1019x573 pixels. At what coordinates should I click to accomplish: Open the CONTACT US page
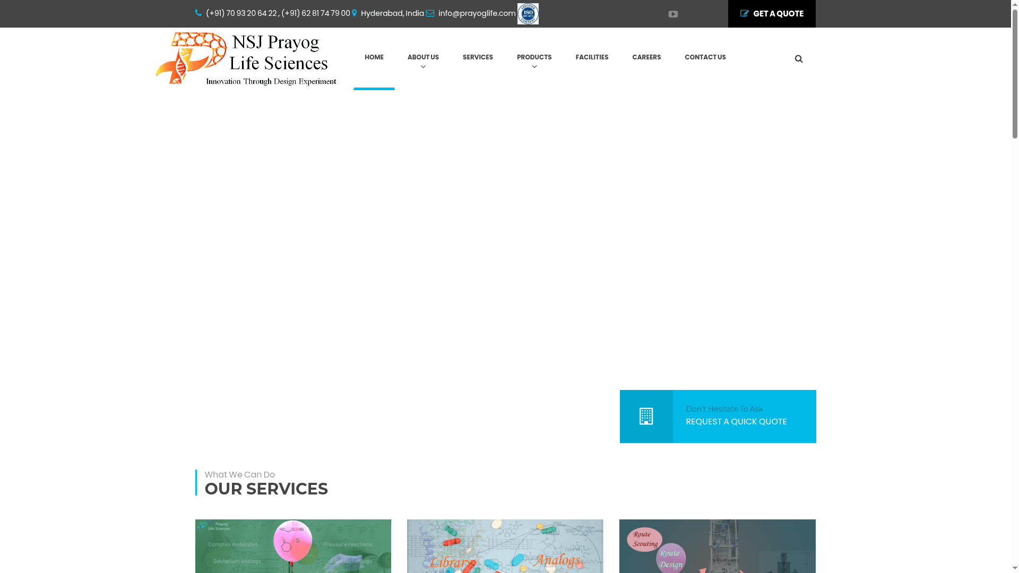[x=705, y=57]
